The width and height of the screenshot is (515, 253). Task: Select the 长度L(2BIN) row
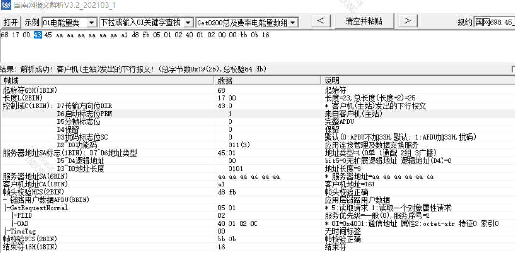pyautogui.click(x=257, y=98)
